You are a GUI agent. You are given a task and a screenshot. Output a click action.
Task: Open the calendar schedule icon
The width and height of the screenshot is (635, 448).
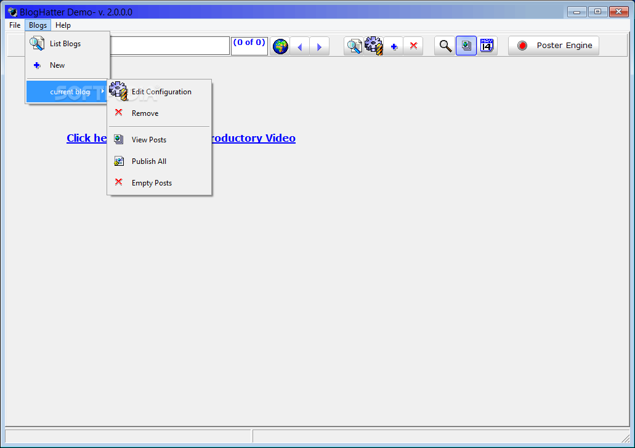[487, 46]
